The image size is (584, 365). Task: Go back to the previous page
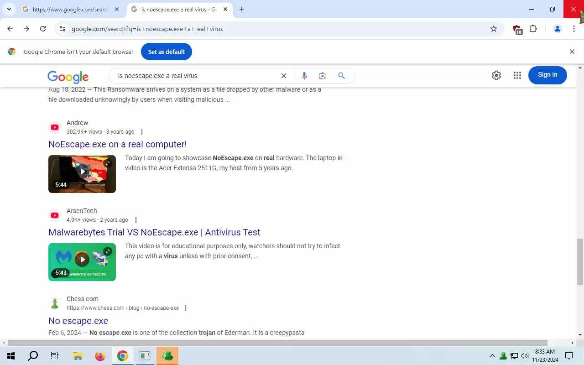[10, 29]
